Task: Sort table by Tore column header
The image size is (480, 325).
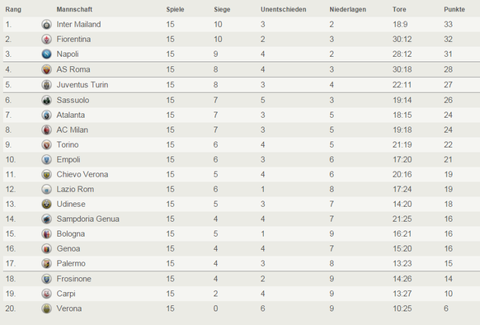Action: [x=399, y=10]
